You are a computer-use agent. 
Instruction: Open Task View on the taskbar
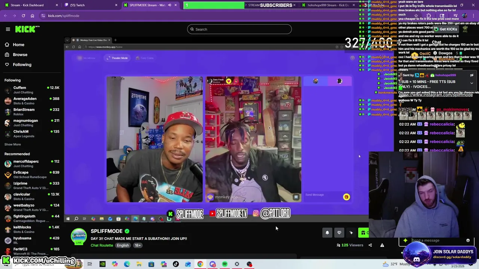90,264
